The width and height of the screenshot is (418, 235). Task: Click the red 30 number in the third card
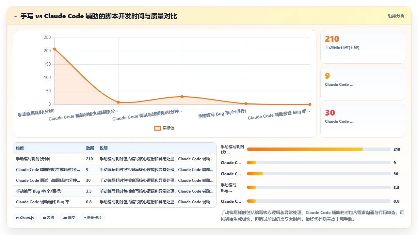tap(330, 113)
